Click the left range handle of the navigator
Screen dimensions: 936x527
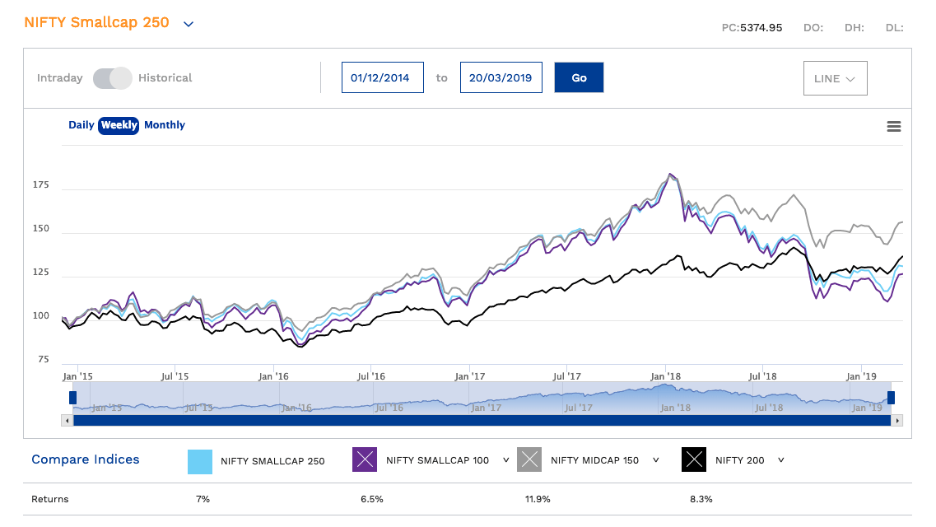click(72, 398)
